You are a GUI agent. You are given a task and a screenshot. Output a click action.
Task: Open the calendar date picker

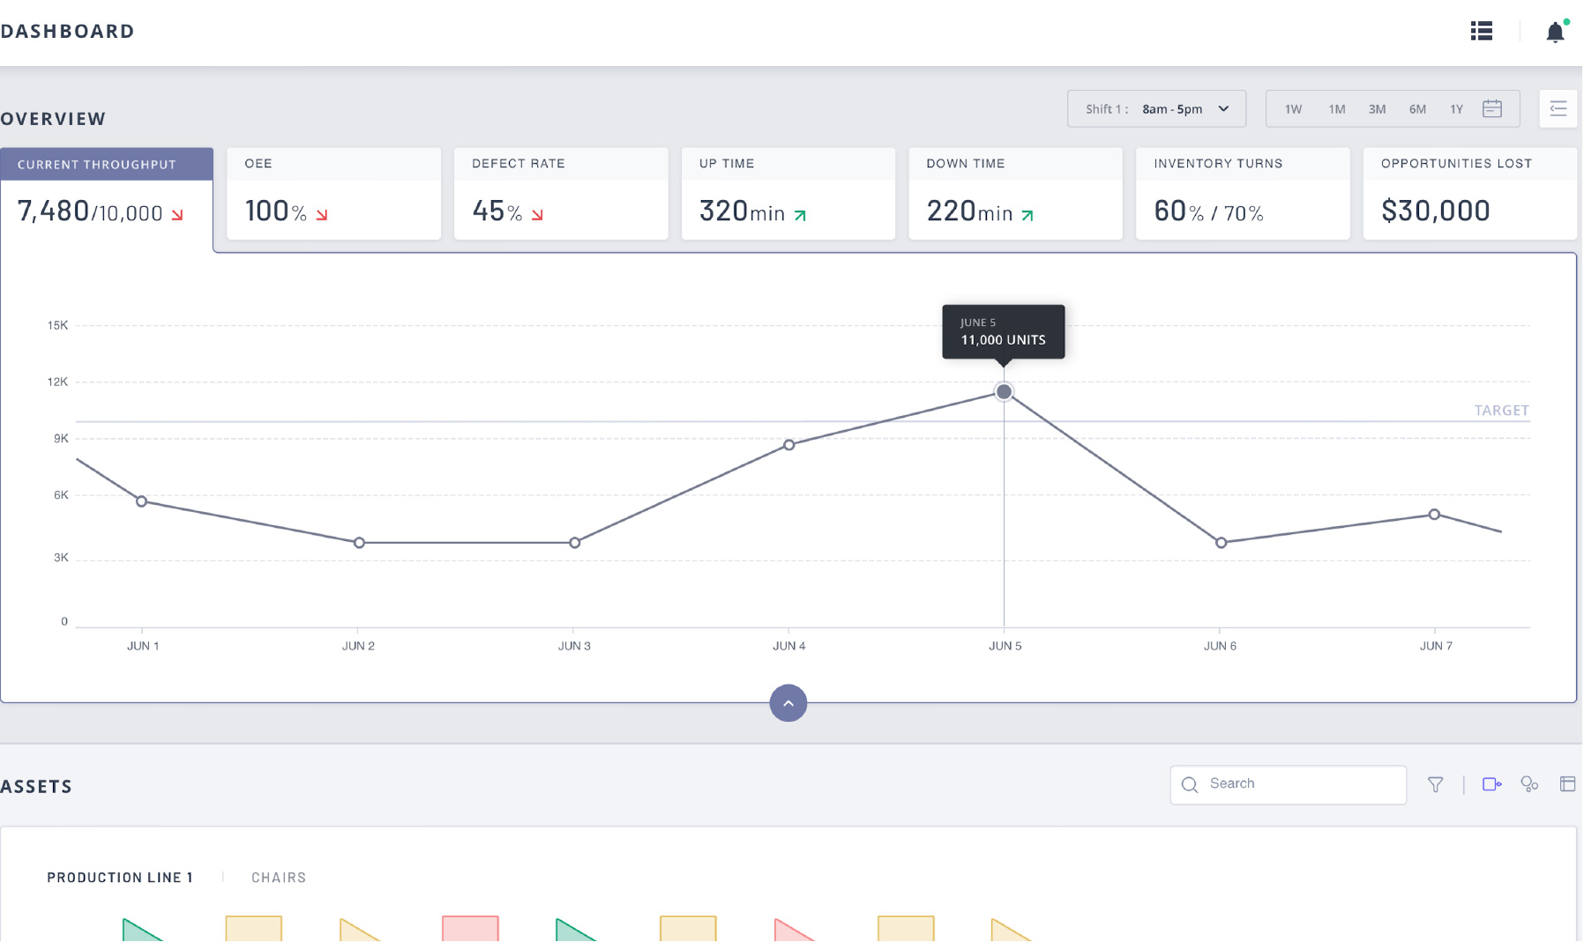click(1491, 108)
